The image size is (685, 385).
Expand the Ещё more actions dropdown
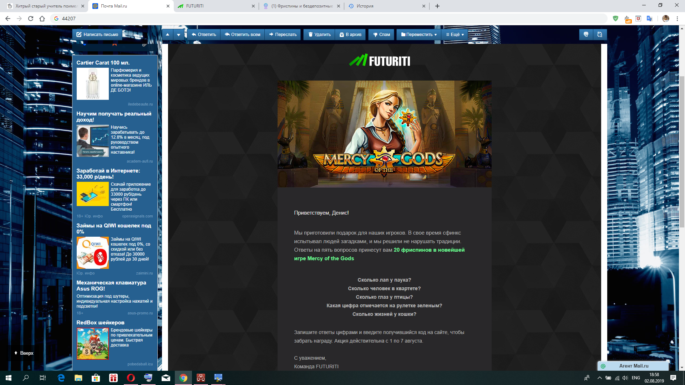coord(455,35)
